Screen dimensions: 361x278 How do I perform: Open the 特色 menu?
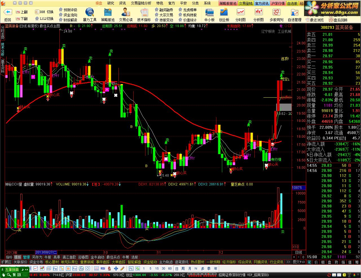coord(160,3)
